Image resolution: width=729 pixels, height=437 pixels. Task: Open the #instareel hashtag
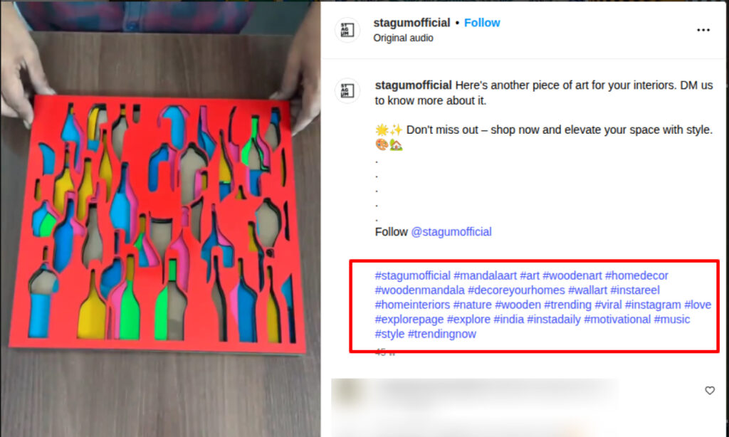pyautogui.click(x=634, y=290)
